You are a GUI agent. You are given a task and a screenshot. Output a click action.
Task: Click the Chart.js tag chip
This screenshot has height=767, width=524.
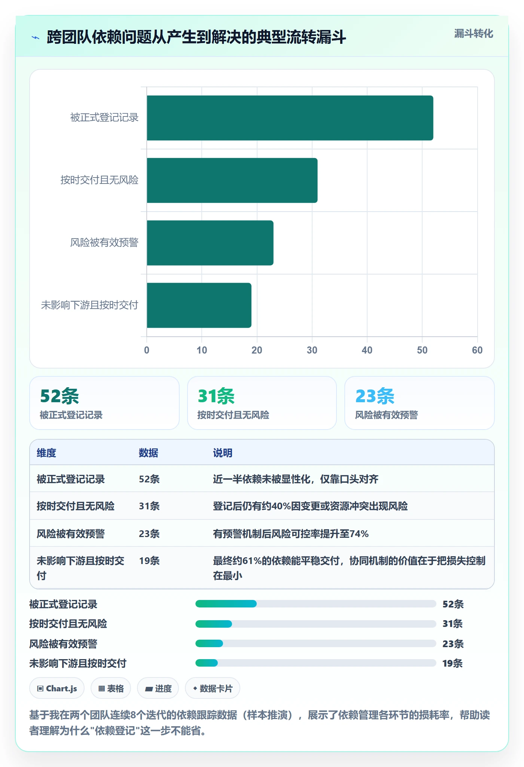click(x=57, y=688)
